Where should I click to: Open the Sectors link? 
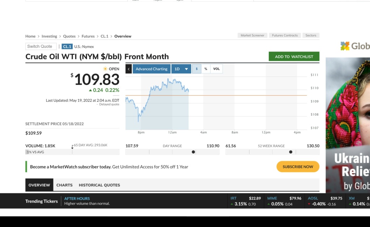(x=311, y=35)
